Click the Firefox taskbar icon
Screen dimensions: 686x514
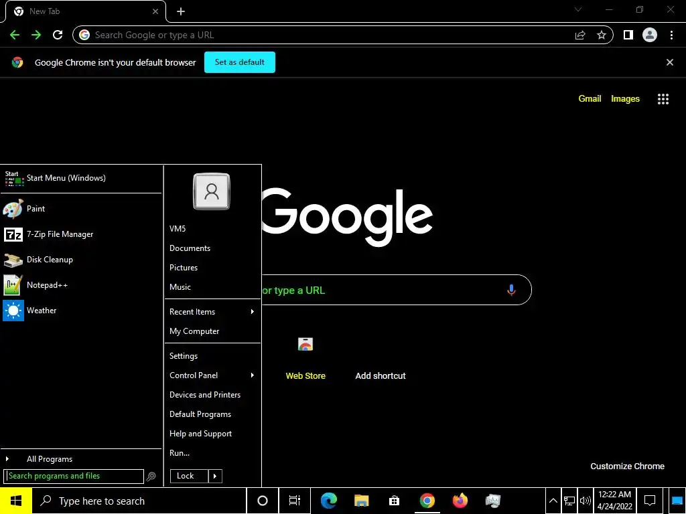pos(460,501)
